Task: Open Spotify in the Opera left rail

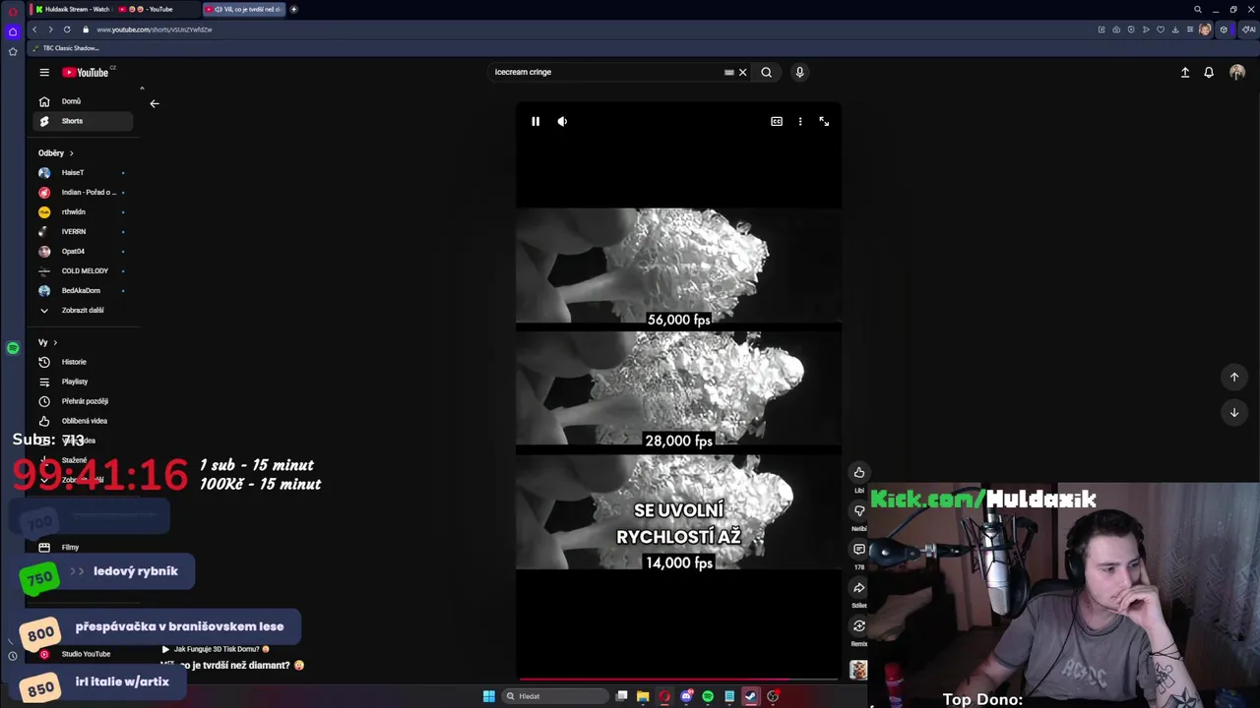Action: (13, 348)
